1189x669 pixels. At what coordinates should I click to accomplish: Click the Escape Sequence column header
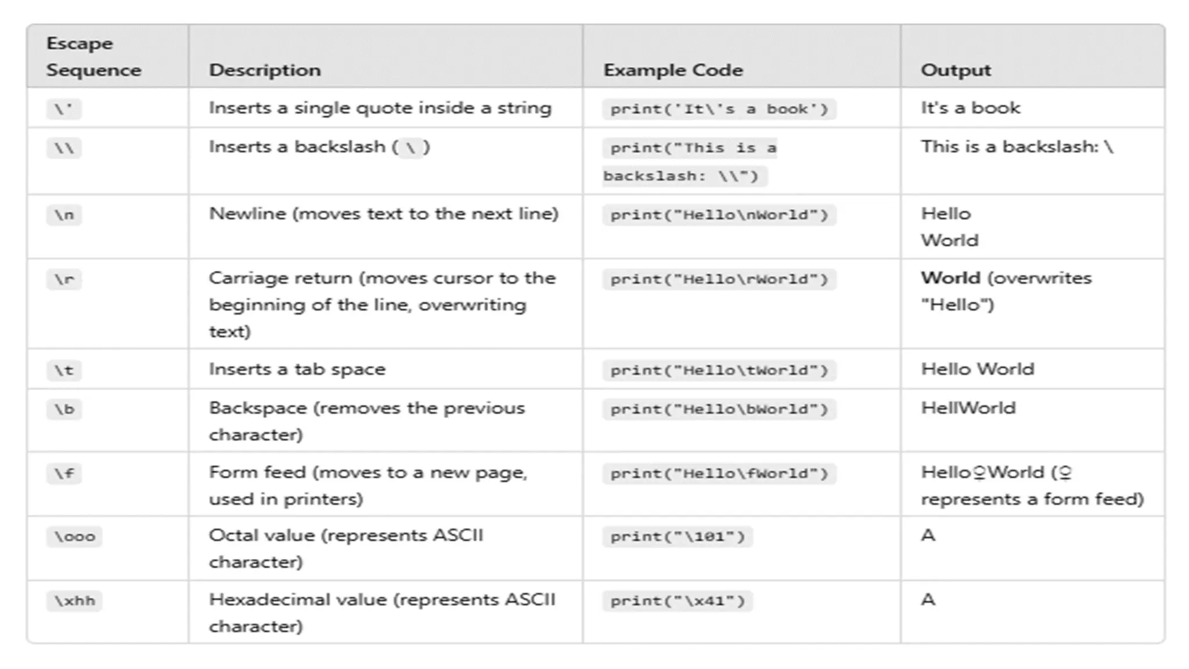(x=93, y=57)
